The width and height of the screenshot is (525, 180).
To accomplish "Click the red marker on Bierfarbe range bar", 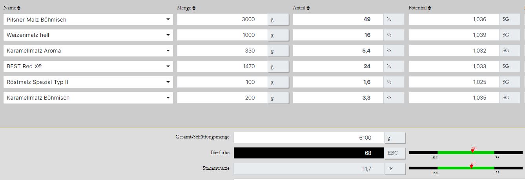I will coord(472,151).
